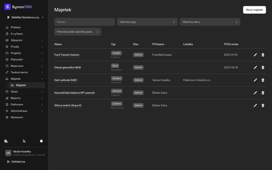This screenshot has width=272, height=170.
Task: Click Václav Kozelka in the Dell row
Action: point(161,80)
